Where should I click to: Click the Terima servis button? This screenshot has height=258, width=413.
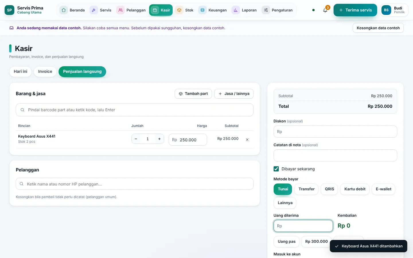pyautogui.click(x=355, y=10)
